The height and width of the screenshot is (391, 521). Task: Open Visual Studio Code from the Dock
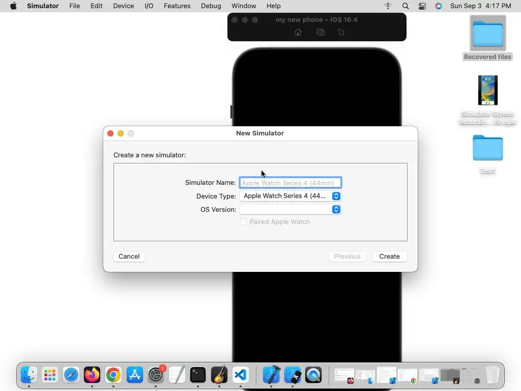pyautogui.click(x=241, y=375)
